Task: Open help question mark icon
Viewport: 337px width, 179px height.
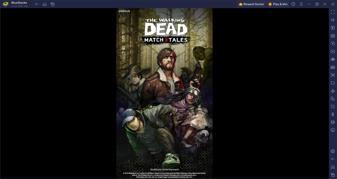Action: pos(293,4)
